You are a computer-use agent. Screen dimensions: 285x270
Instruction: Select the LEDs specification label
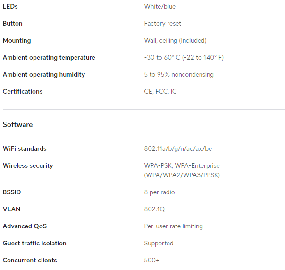coord(10,7)
